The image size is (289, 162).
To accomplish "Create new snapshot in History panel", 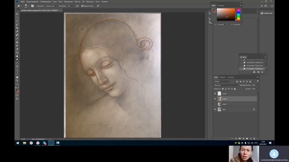I will point(258,72).
